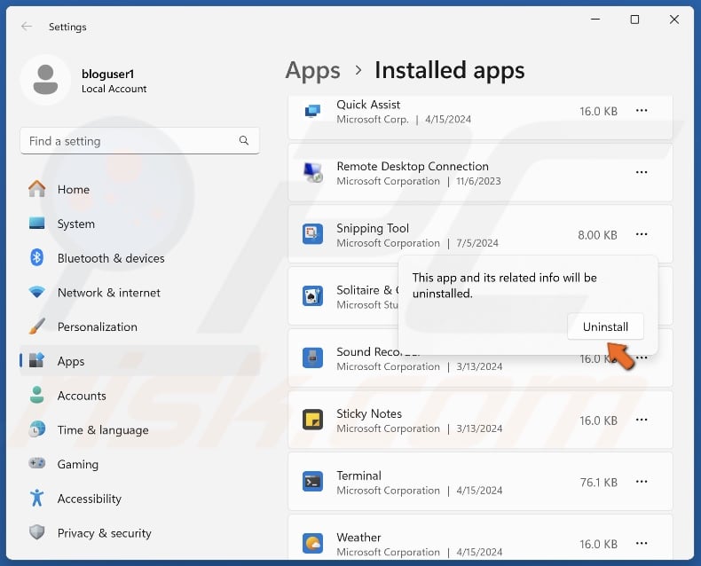Click the Weather app icon
The width and height of the screenshot is (701, 566).
[x=312, y=543]
